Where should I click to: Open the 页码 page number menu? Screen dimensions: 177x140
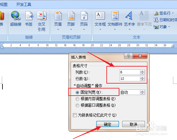(x=84, y=21)
